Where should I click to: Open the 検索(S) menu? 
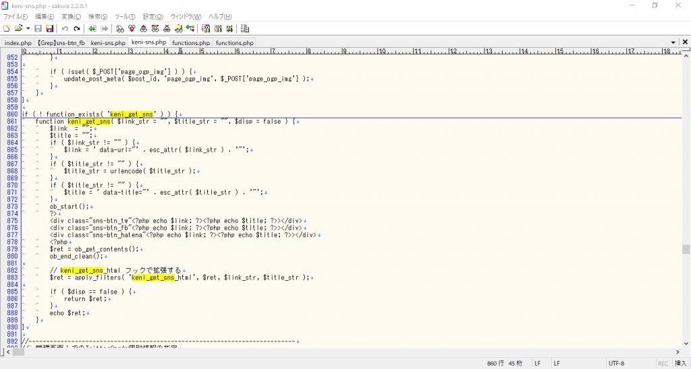coord(98,17)
